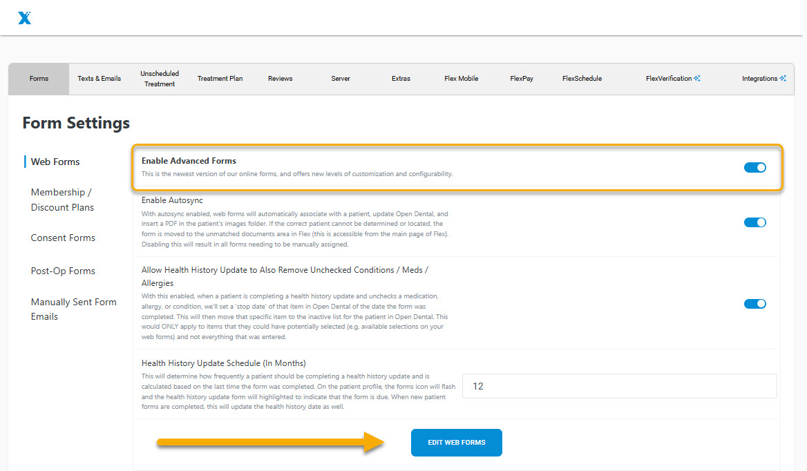Open Membership / Discount Plans section
Image resolution: width=807 pixels, height=471 pixels.
pos(62,200)
